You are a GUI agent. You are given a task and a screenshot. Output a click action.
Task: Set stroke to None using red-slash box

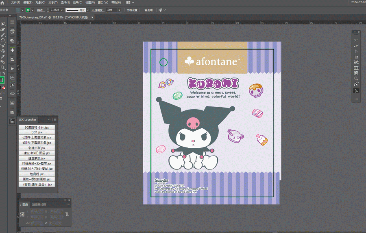4,88
